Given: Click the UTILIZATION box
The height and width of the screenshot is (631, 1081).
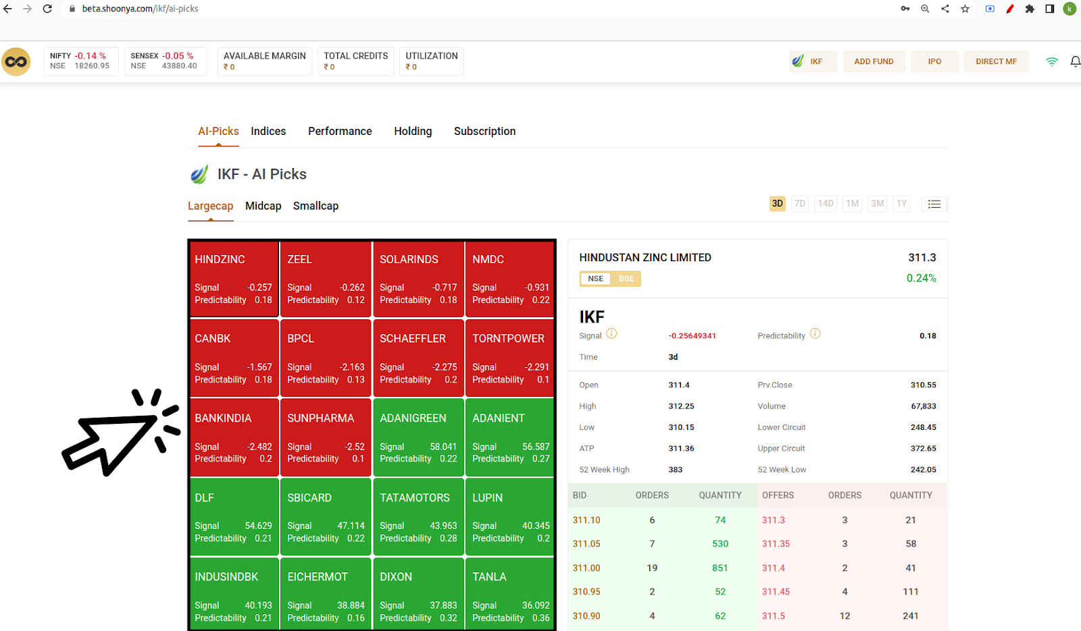Looking at the screenshot, I should [x=432, y=61].
